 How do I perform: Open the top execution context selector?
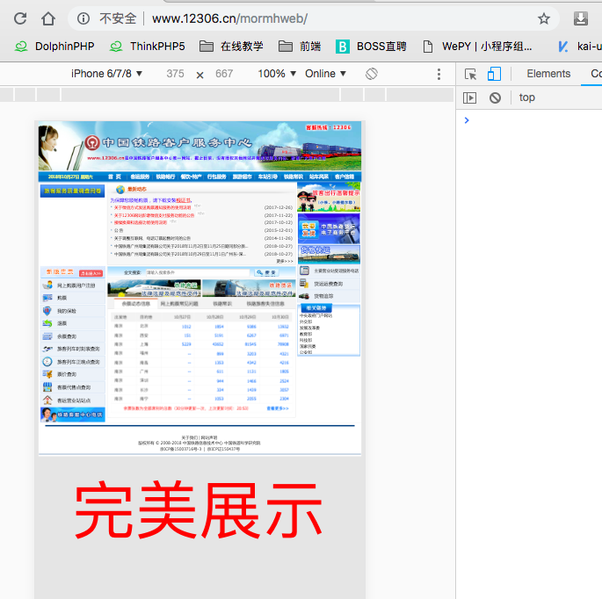[x=526, y=97]
